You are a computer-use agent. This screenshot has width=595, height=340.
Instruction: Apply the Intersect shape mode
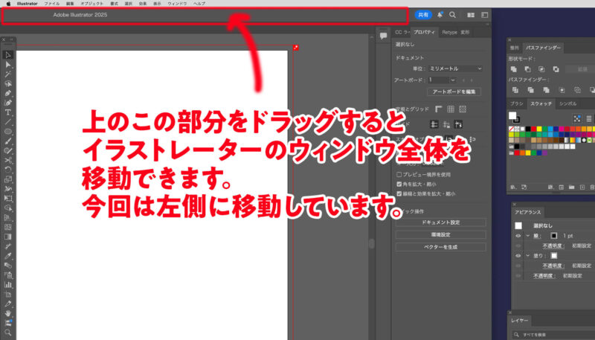[x=541, y=69]
